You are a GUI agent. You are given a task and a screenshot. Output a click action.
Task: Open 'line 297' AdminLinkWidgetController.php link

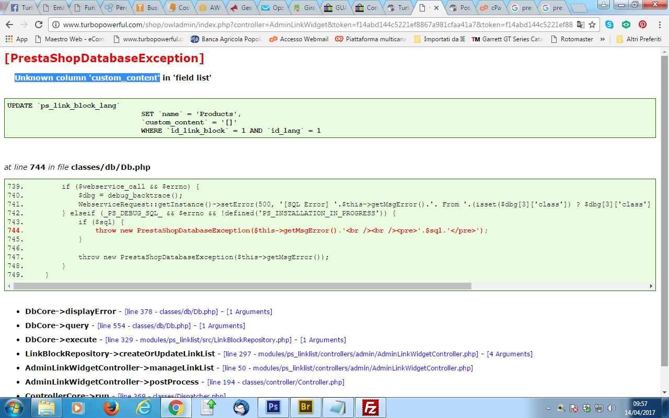click(x=350, y=354)
